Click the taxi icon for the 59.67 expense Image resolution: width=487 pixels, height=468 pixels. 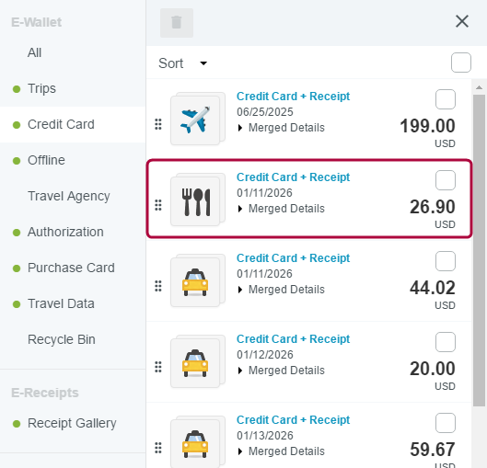point(195,444)
